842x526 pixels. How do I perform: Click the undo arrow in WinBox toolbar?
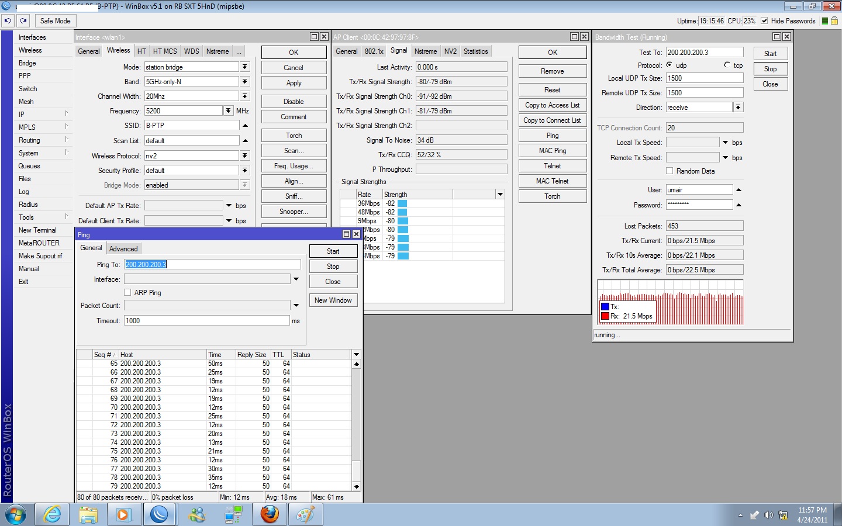tap(8, 20)
